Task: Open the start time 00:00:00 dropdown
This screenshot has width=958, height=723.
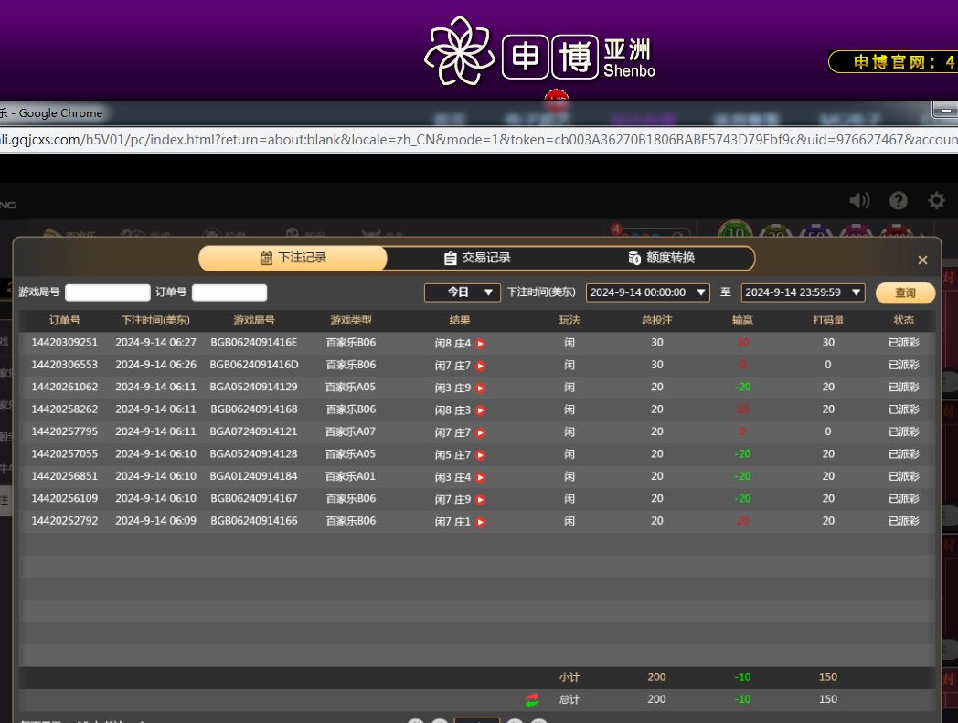Action: (647, 292)
